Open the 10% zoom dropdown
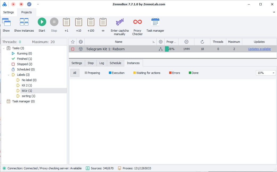277x172 pixels. pos(266,73)
